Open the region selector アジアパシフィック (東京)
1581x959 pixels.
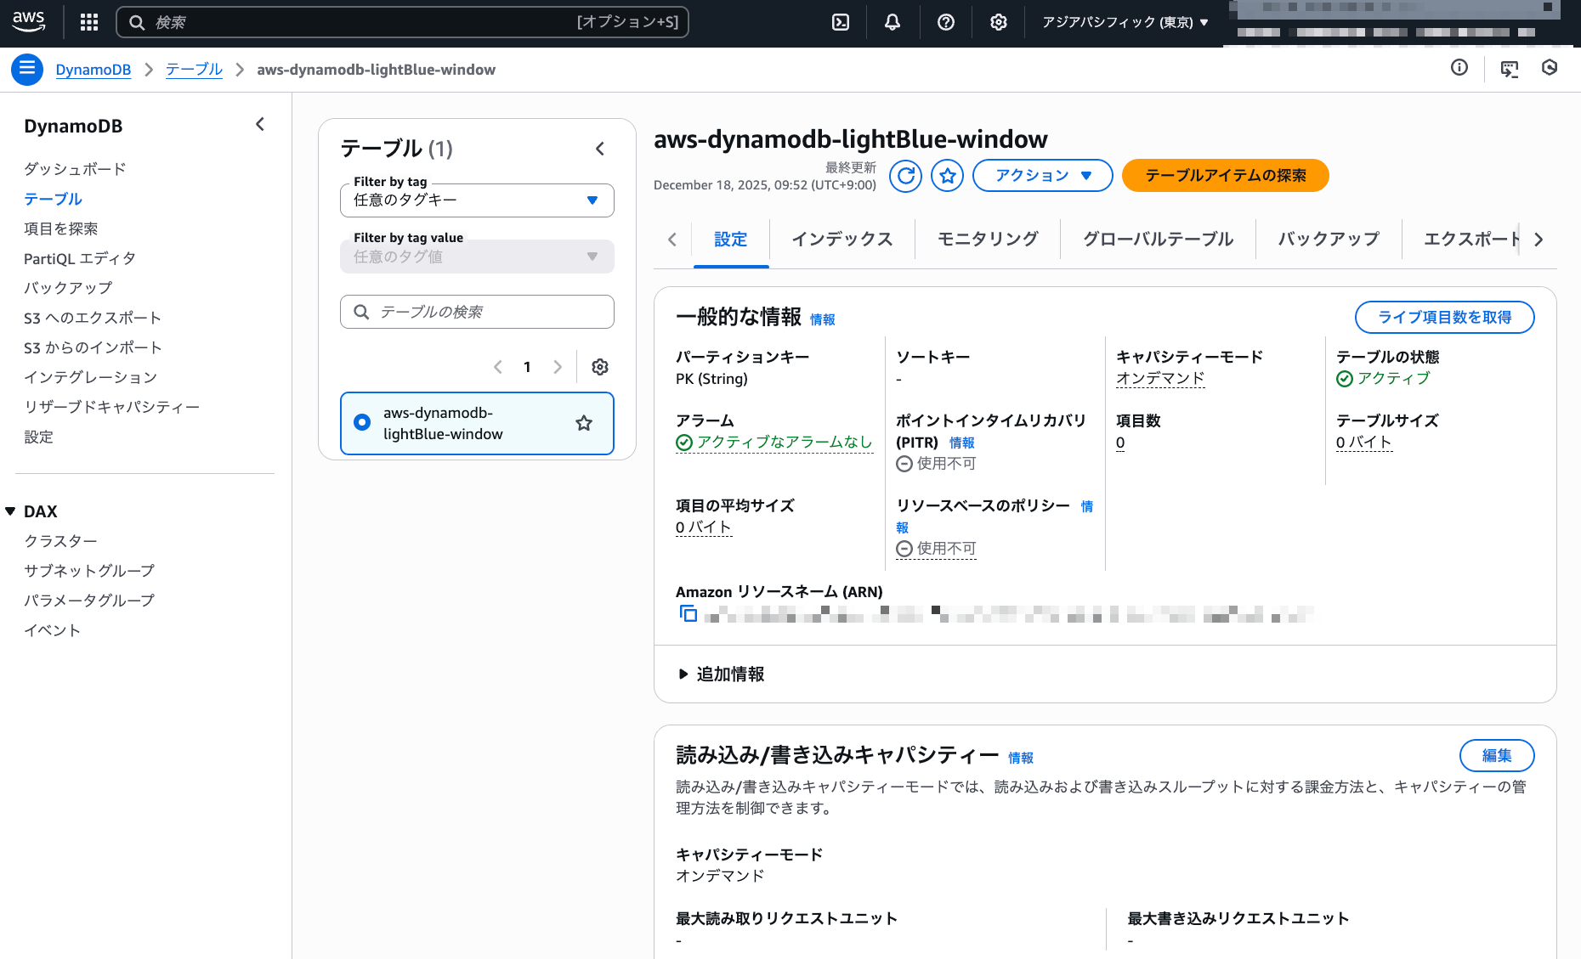coord(1125,22)
